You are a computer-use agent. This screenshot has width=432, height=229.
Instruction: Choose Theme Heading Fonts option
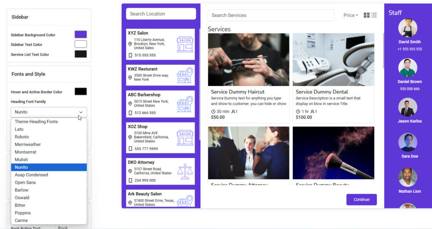(49, 122)
